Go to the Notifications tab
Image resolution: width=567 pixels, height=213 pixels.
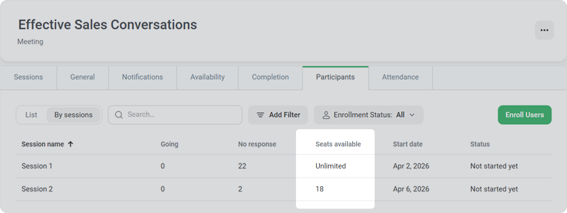pos(142,77)
